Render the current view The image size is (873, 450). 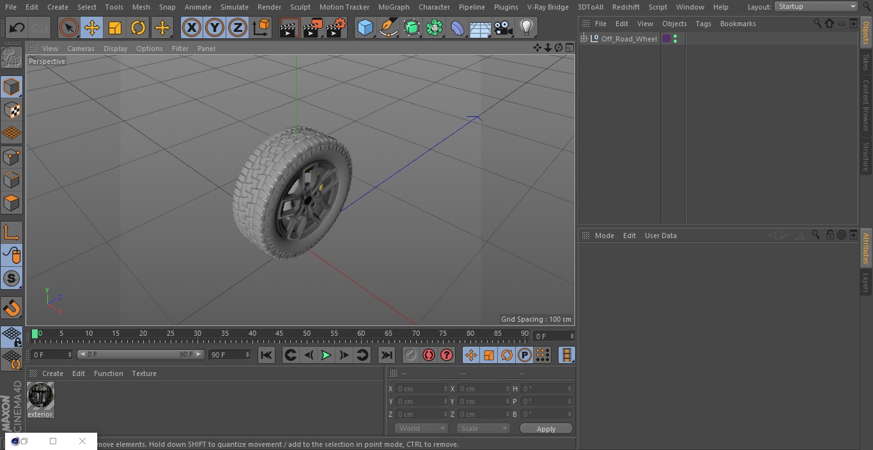coord(290,27)
